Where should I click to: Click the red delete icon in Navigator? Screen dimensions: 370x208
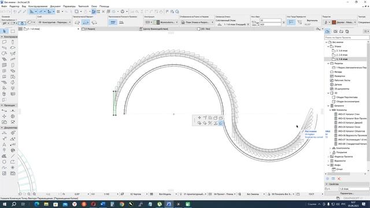click(x=339, y=179)
